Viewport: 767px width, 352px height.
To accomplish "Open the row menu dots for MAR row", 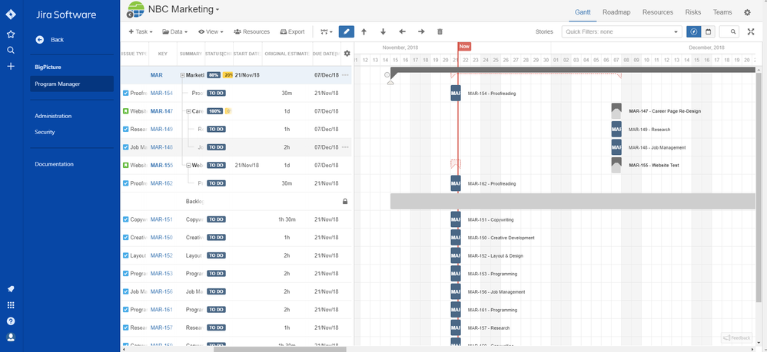I will coord(345,75).
